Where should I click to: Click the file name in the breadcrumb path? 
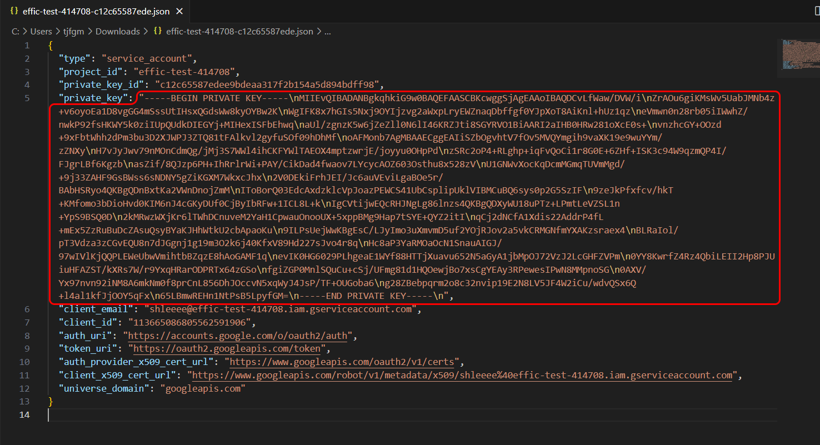tap(239, 32)
